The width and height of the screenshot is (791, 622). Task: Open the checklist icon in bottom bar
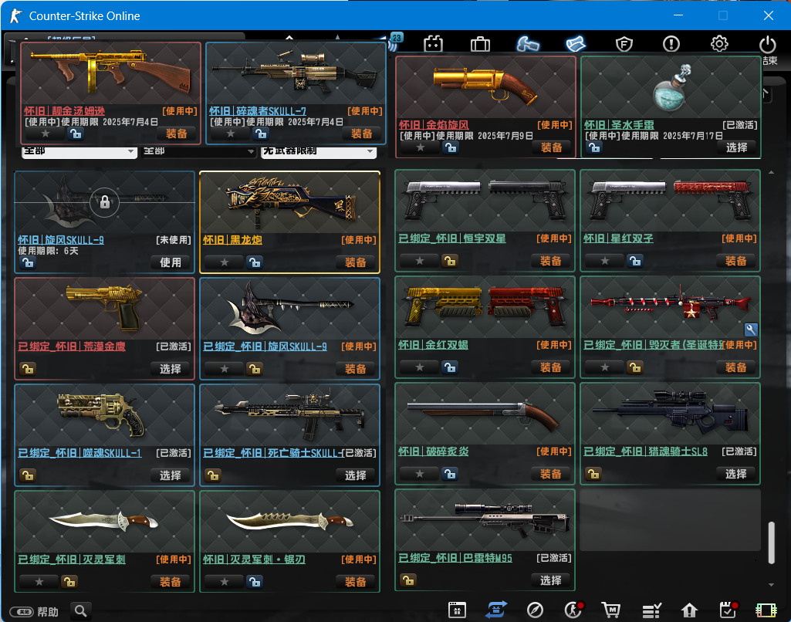coord(651,610)
